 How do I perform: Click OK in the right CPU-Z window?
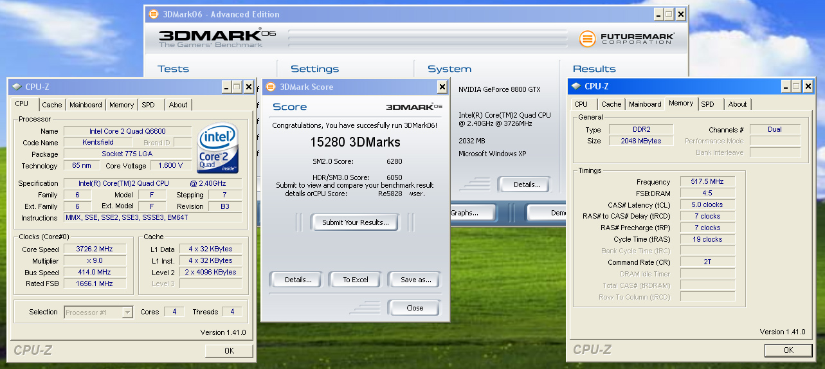(788, 350)
